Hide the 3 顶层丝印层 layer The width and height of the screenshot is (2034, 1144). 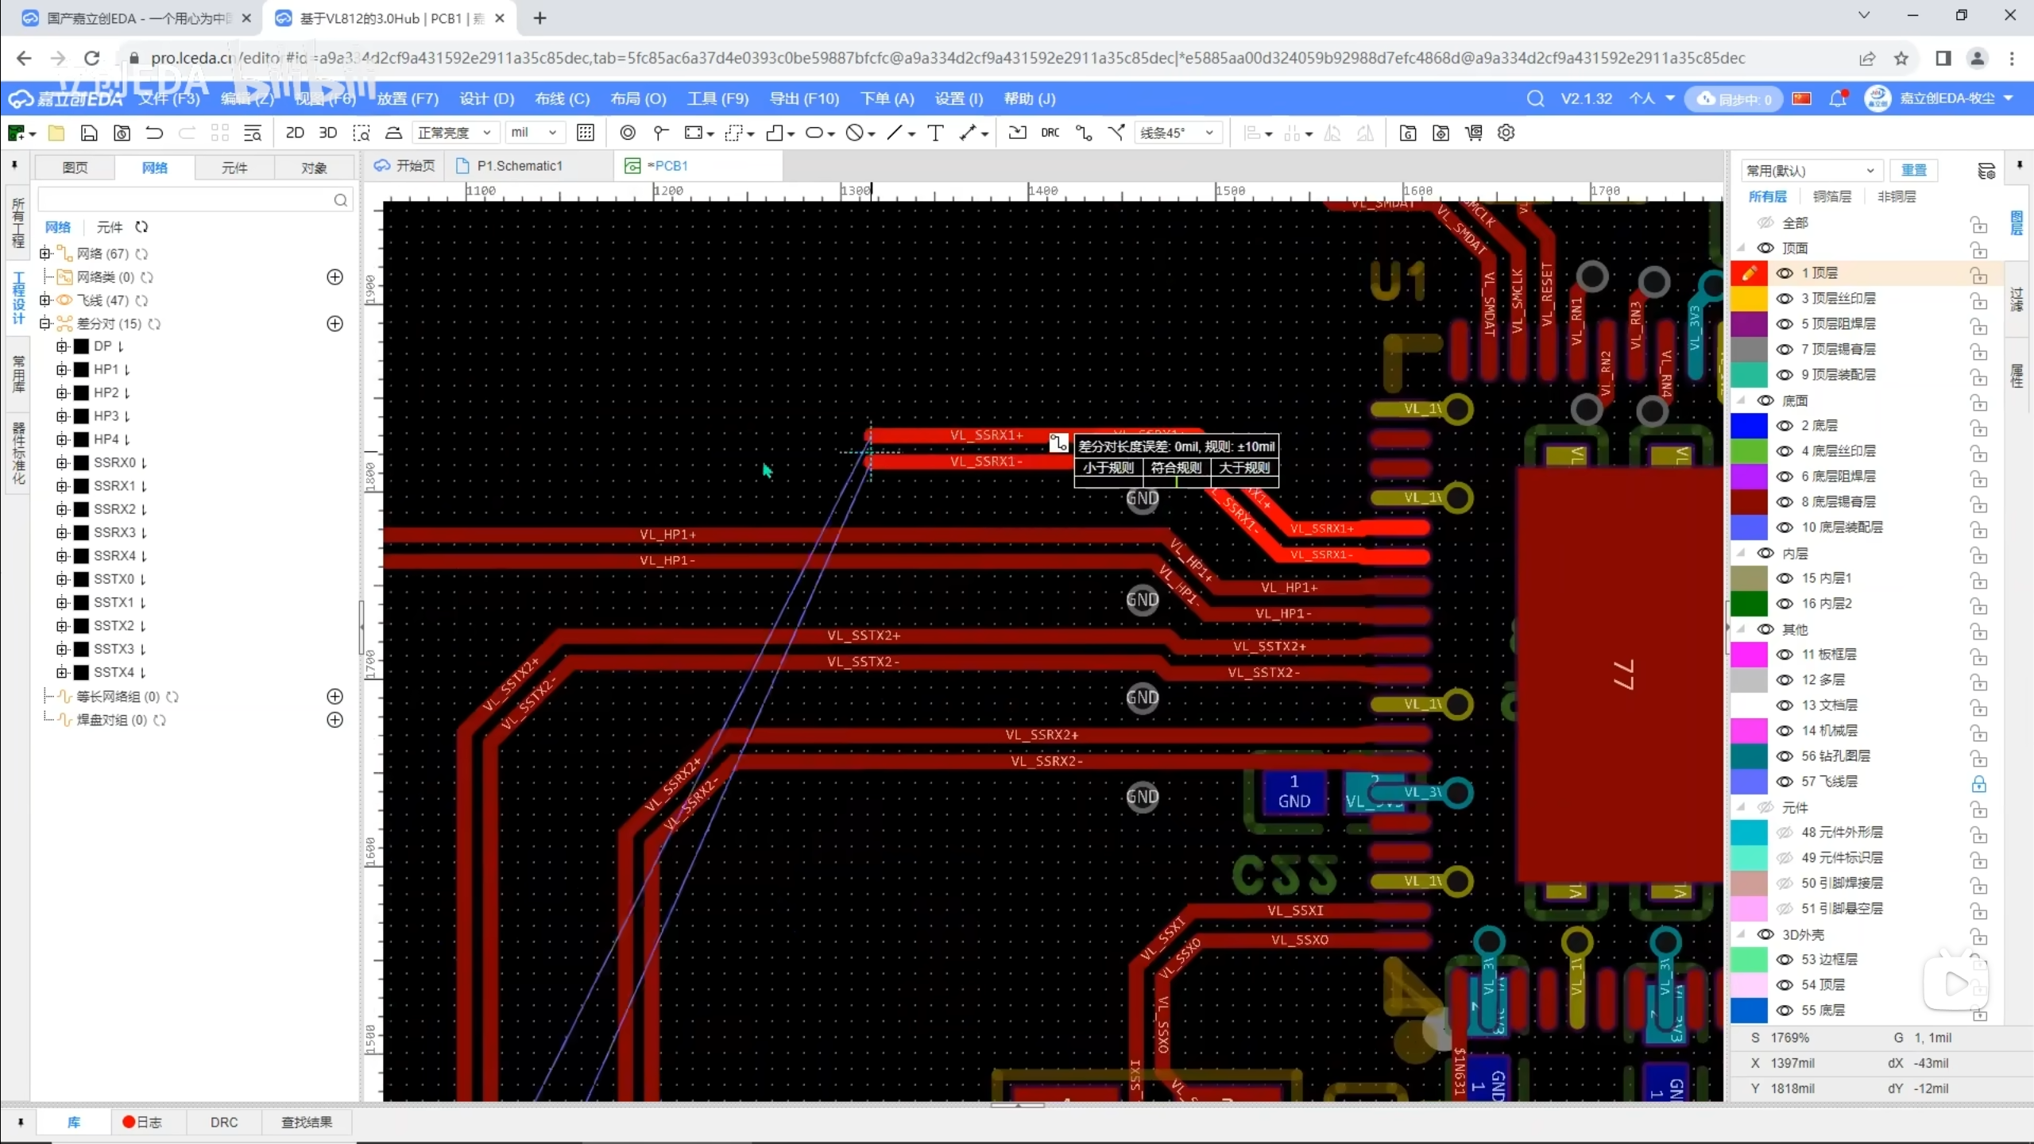(x=1785, y=299)
